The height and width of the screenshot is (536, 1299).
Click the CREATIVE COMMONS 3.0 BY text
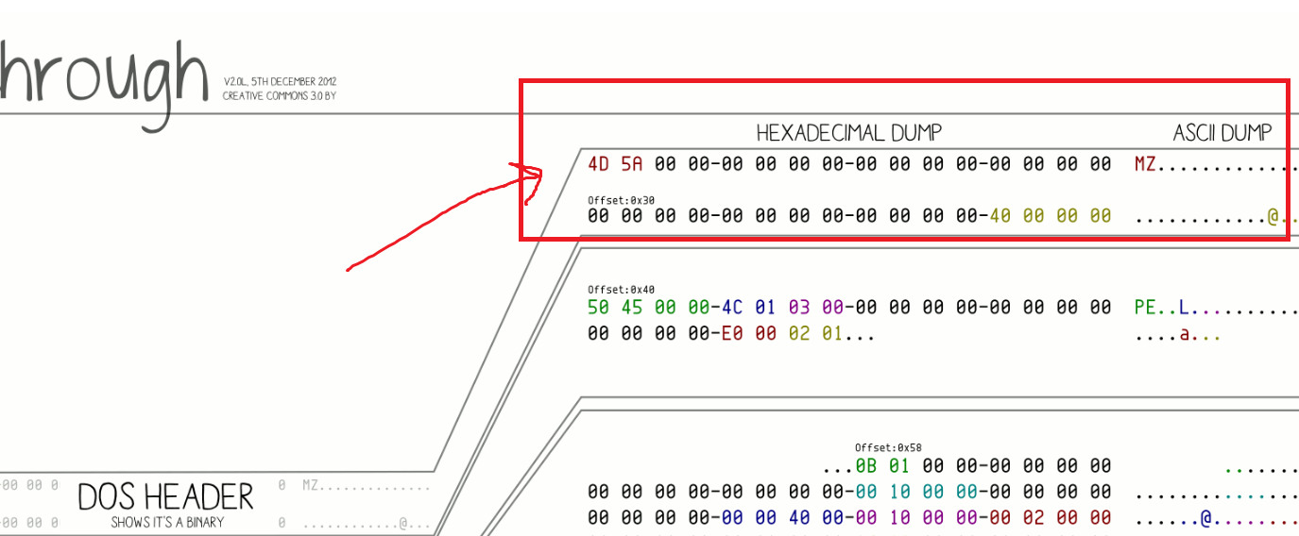(x=280, y=95)
